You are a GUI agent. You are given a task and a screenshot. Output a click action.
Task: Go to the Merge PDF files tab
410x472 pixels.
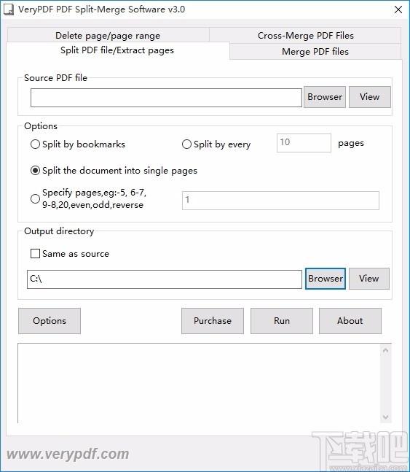(315, 52)
